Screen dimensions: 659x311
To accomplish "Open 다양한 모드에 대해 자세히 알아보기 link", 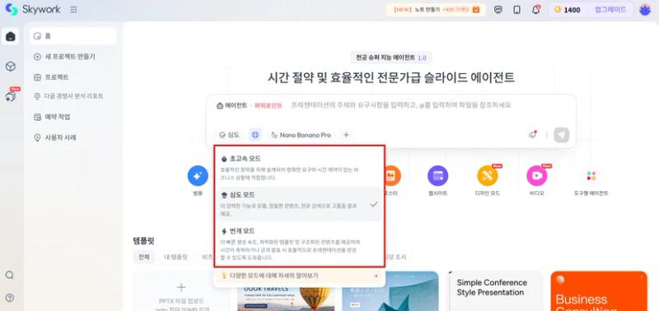I will pyautogui.click(x=299, y=276).
